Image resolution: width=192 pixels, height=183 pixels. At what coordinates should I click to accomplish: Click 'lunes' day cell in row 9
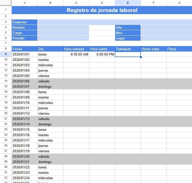(x=50, y=54)
